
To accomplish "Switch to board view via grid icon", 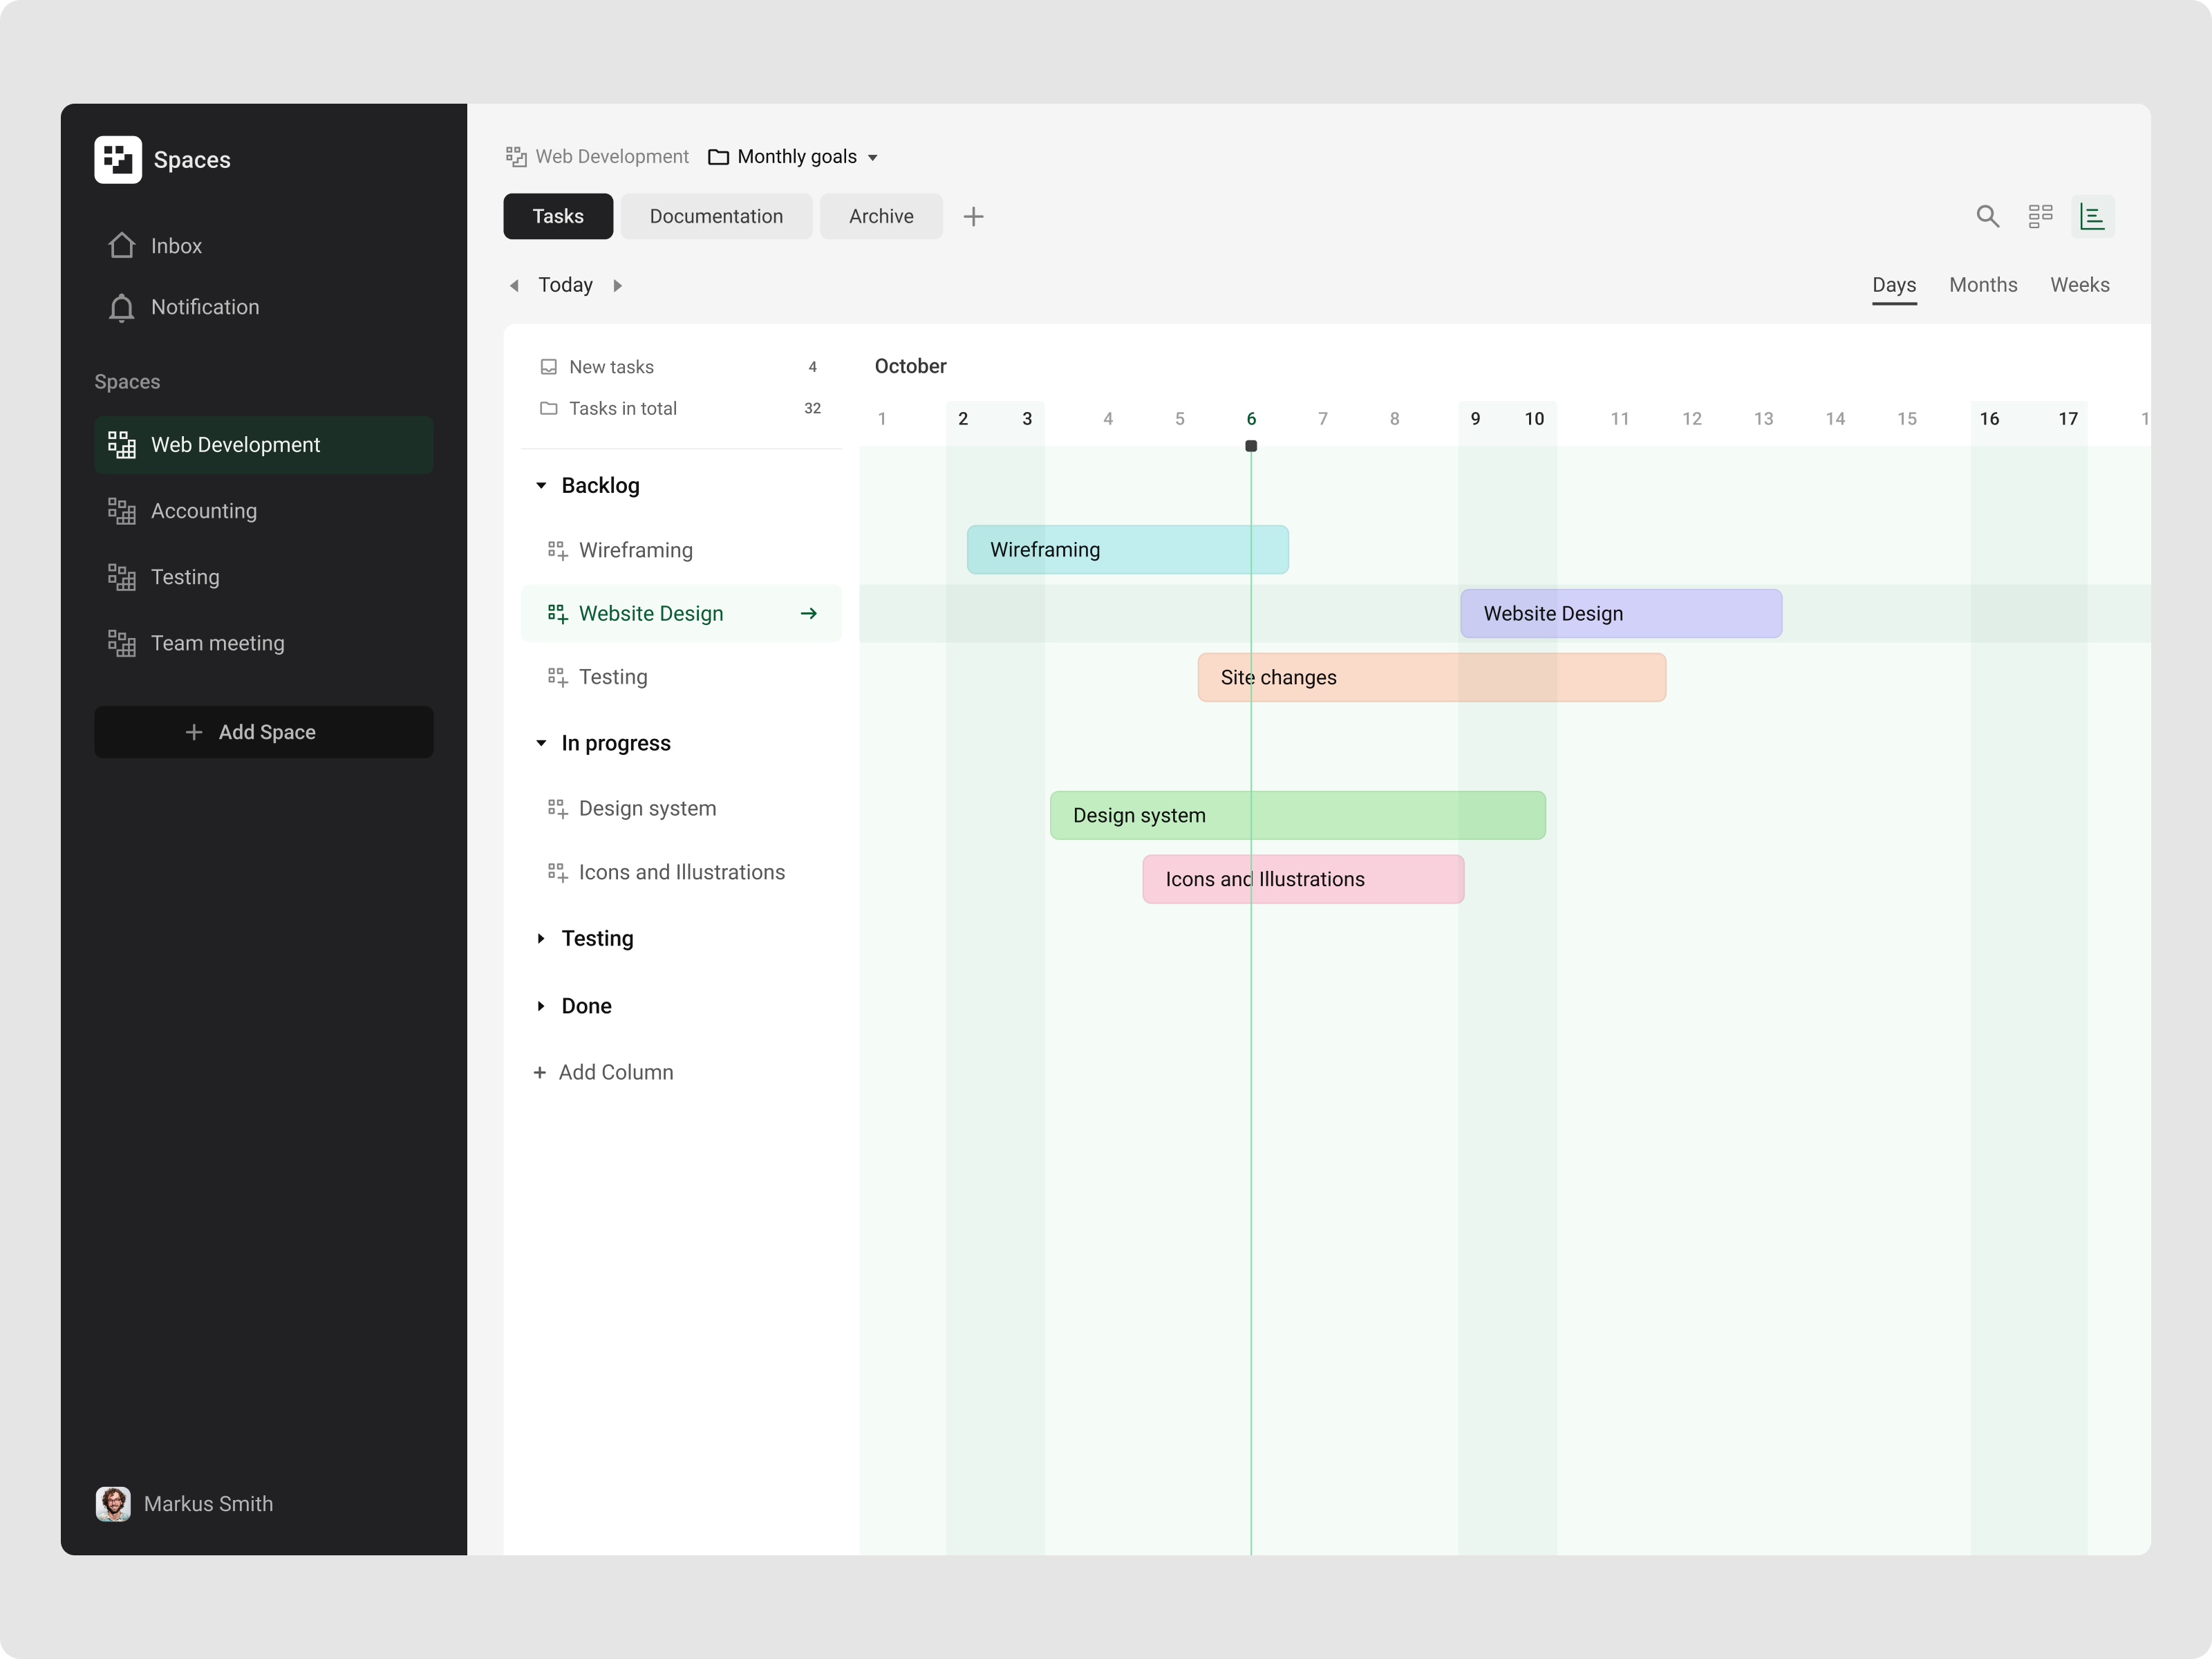I will coord(2041,216).
